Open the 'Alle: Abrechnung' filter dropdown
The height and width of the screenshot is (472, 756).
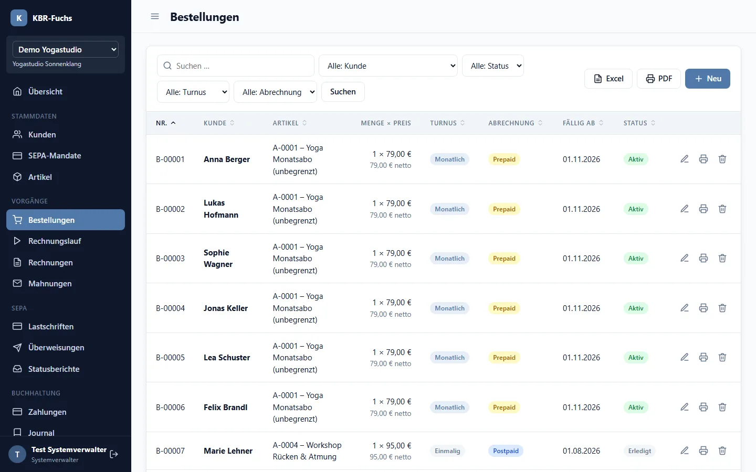coord(275,92)
